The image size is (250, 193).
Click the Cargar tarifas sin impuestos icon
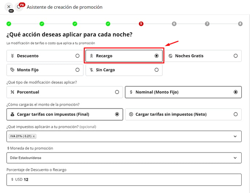[x=131, y=114]
